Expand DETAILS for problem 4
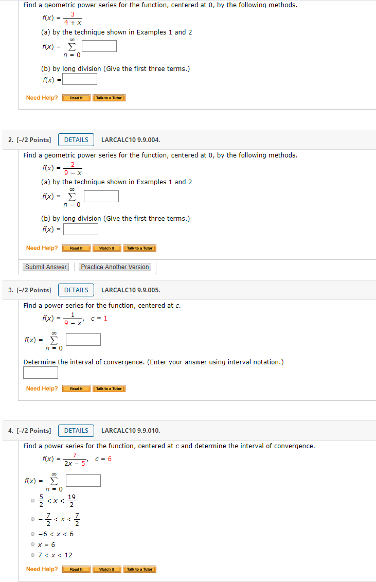 click(76, 430)
